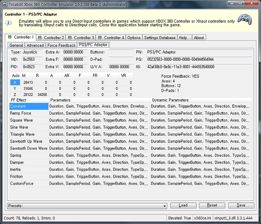Viewport: 261px width, 224px height.
Task: Switch to the Controller 3 tab
Action: point(81,38)
